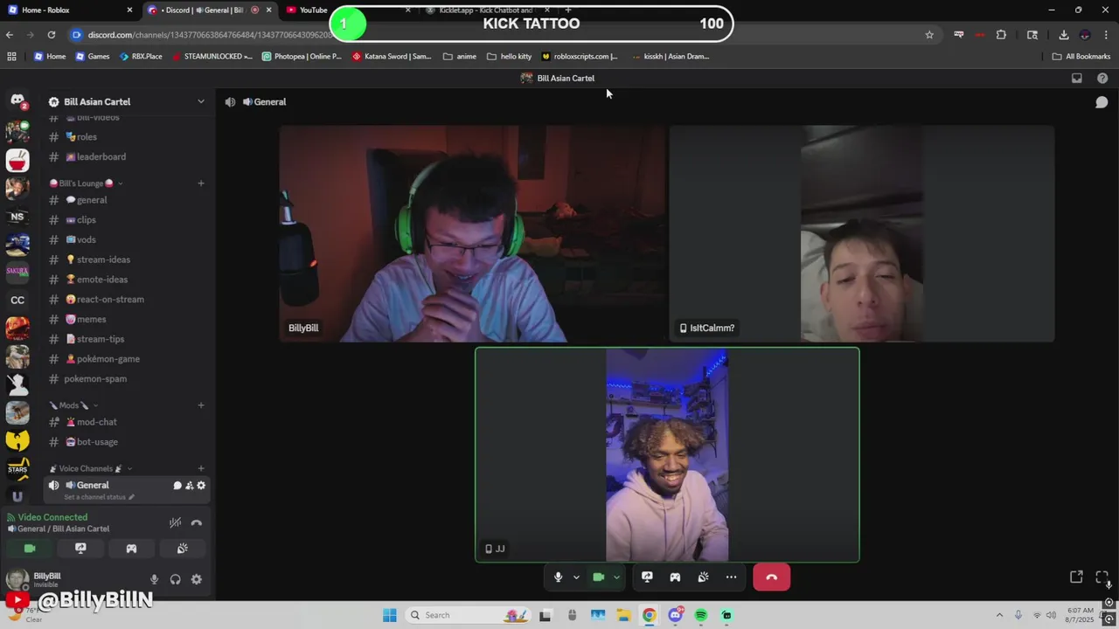Open General voice channel settings gear

coord(201,486)
